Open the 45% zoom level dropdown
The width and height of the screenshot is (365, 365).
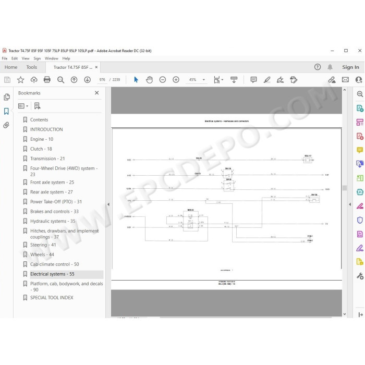click(x=204, y=80)
